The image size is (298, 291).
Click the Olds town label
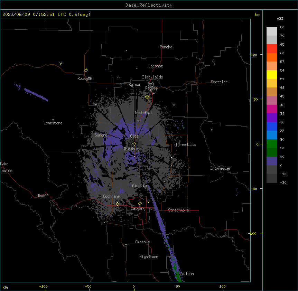click(134, 136)
